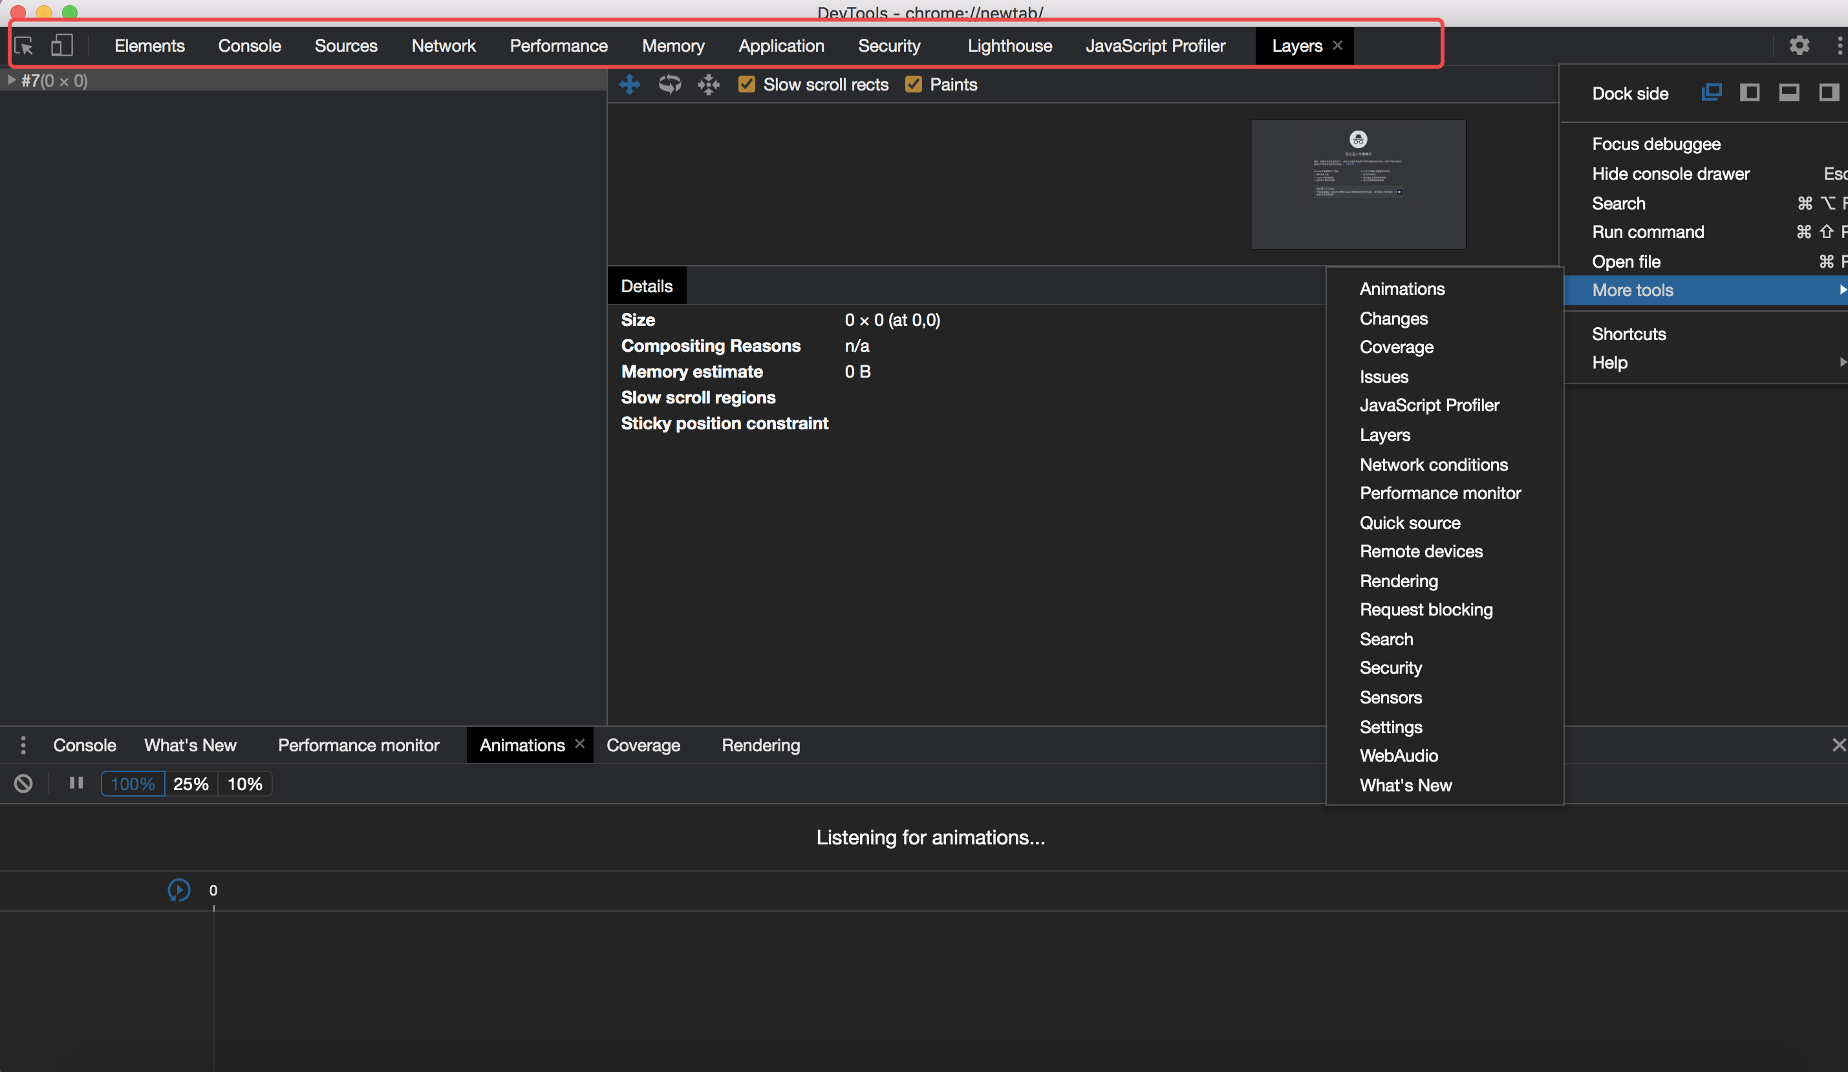
Task: Switch to the Coverage tab
Action: pos(643,745)
